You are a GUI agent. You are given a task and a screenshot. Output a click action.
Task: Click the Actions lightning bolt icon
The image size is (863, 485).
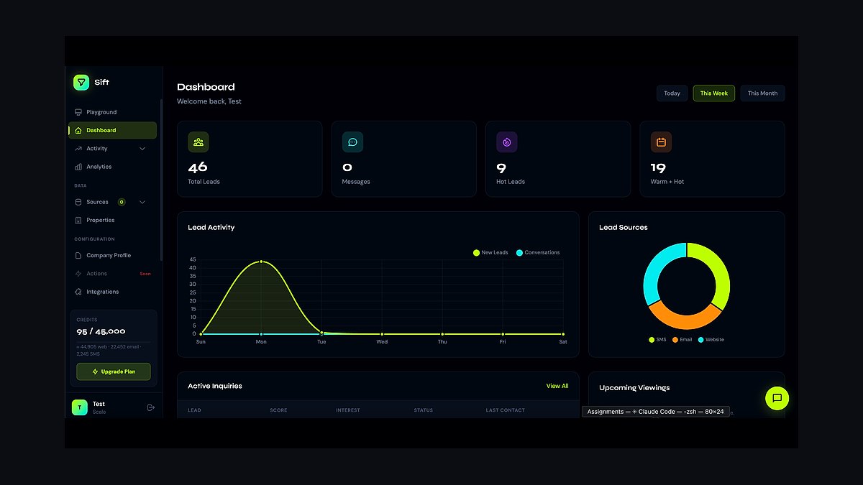point(78,274)
